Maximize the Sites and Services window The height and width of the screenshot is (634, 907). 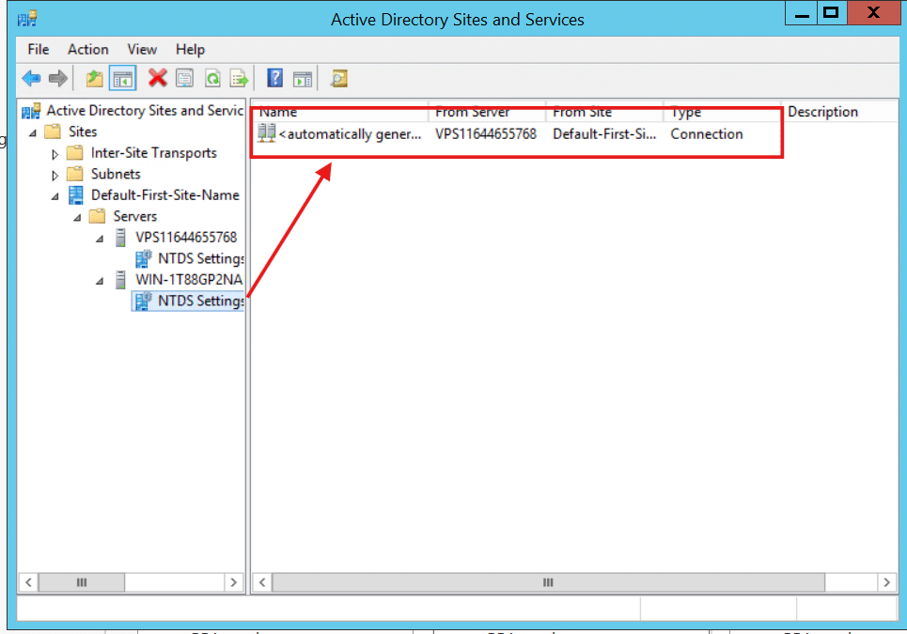[832, 13]
